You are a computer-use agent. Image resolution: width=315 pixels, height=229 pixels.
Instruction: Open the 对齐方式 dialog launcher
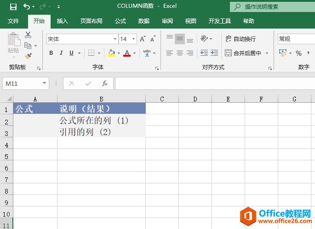click(x=270, y=68)
